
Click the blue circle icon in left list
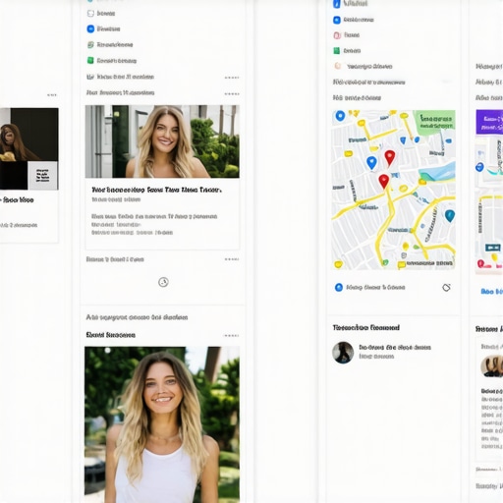(x=90, y=28)
